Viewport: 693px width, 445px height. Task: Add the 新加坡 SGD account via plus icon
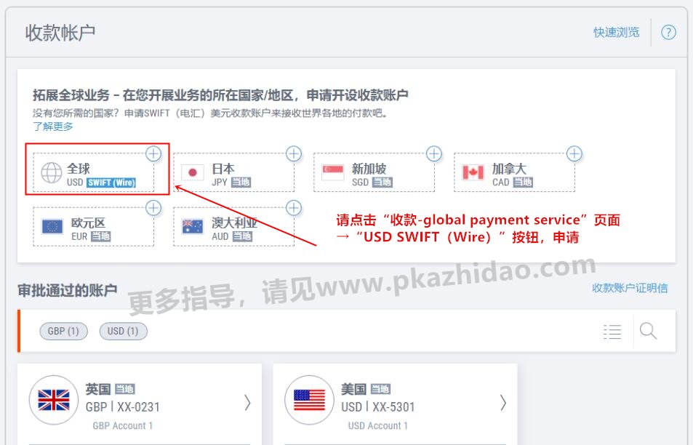pos(434,153)
